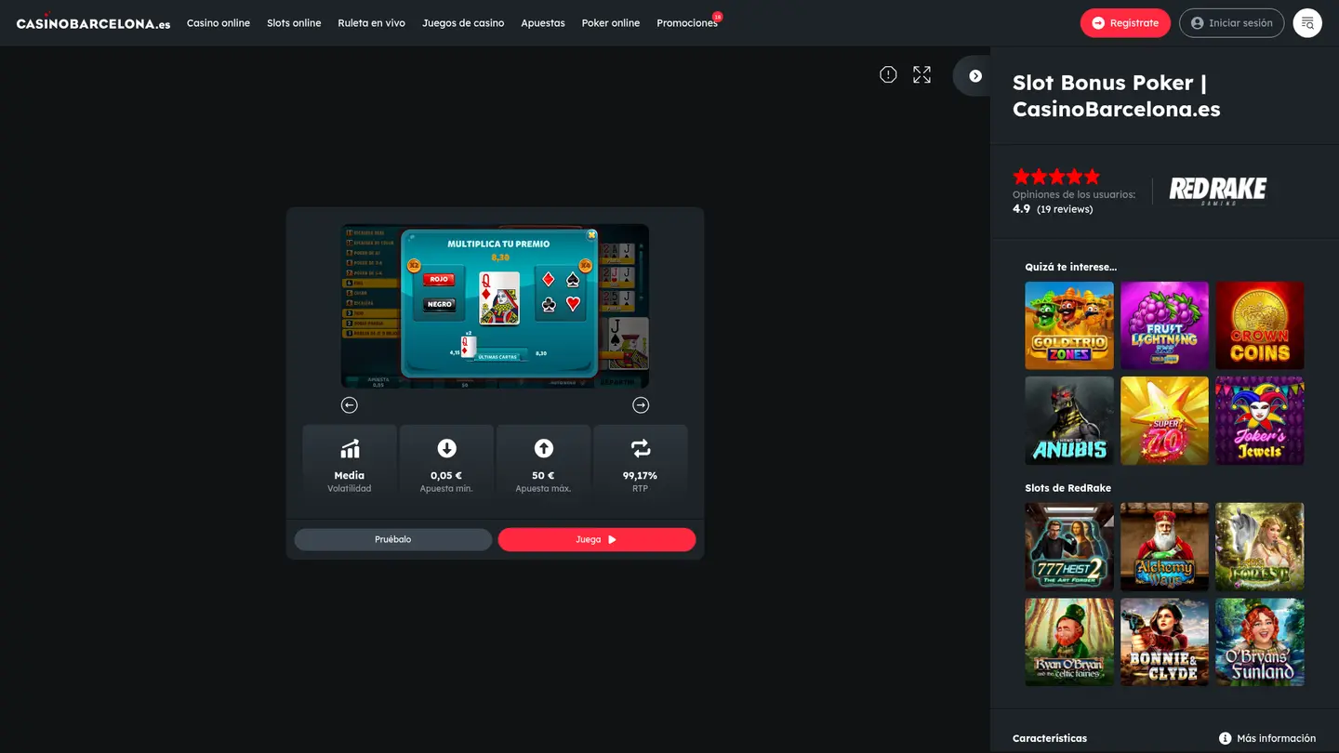The image size is (1339, 753).
Task: Open the Crown Coins game thumbnail
Action: [x=1260, y=325]
